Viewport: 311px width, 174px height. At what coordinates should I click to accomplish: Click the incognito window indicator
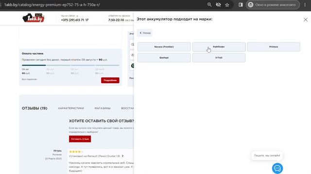tap(273, 5)
